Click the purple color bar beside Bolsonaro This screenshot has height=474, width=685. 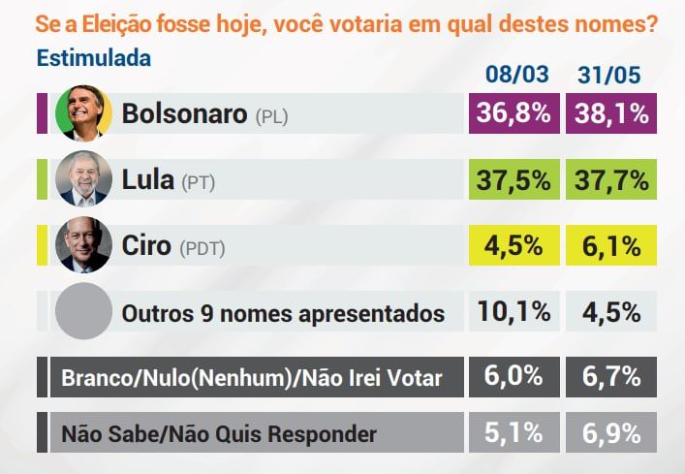point(42,113)
